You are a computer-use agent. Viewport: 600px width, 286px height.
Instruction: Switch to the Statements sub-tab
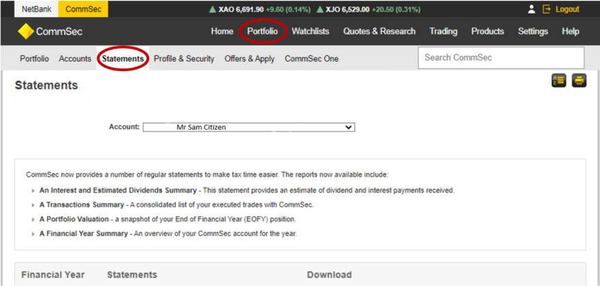[123, 59]
